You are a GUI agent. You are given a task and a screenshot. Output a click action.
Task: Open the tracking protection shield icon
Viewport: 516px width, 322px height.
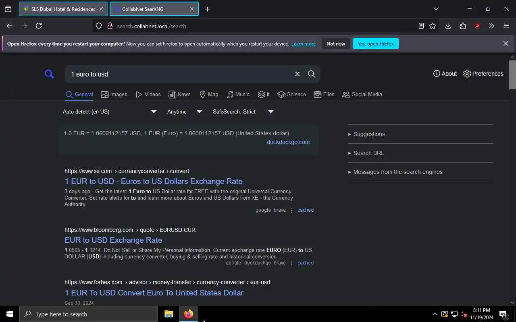click(x=99, y=26)
